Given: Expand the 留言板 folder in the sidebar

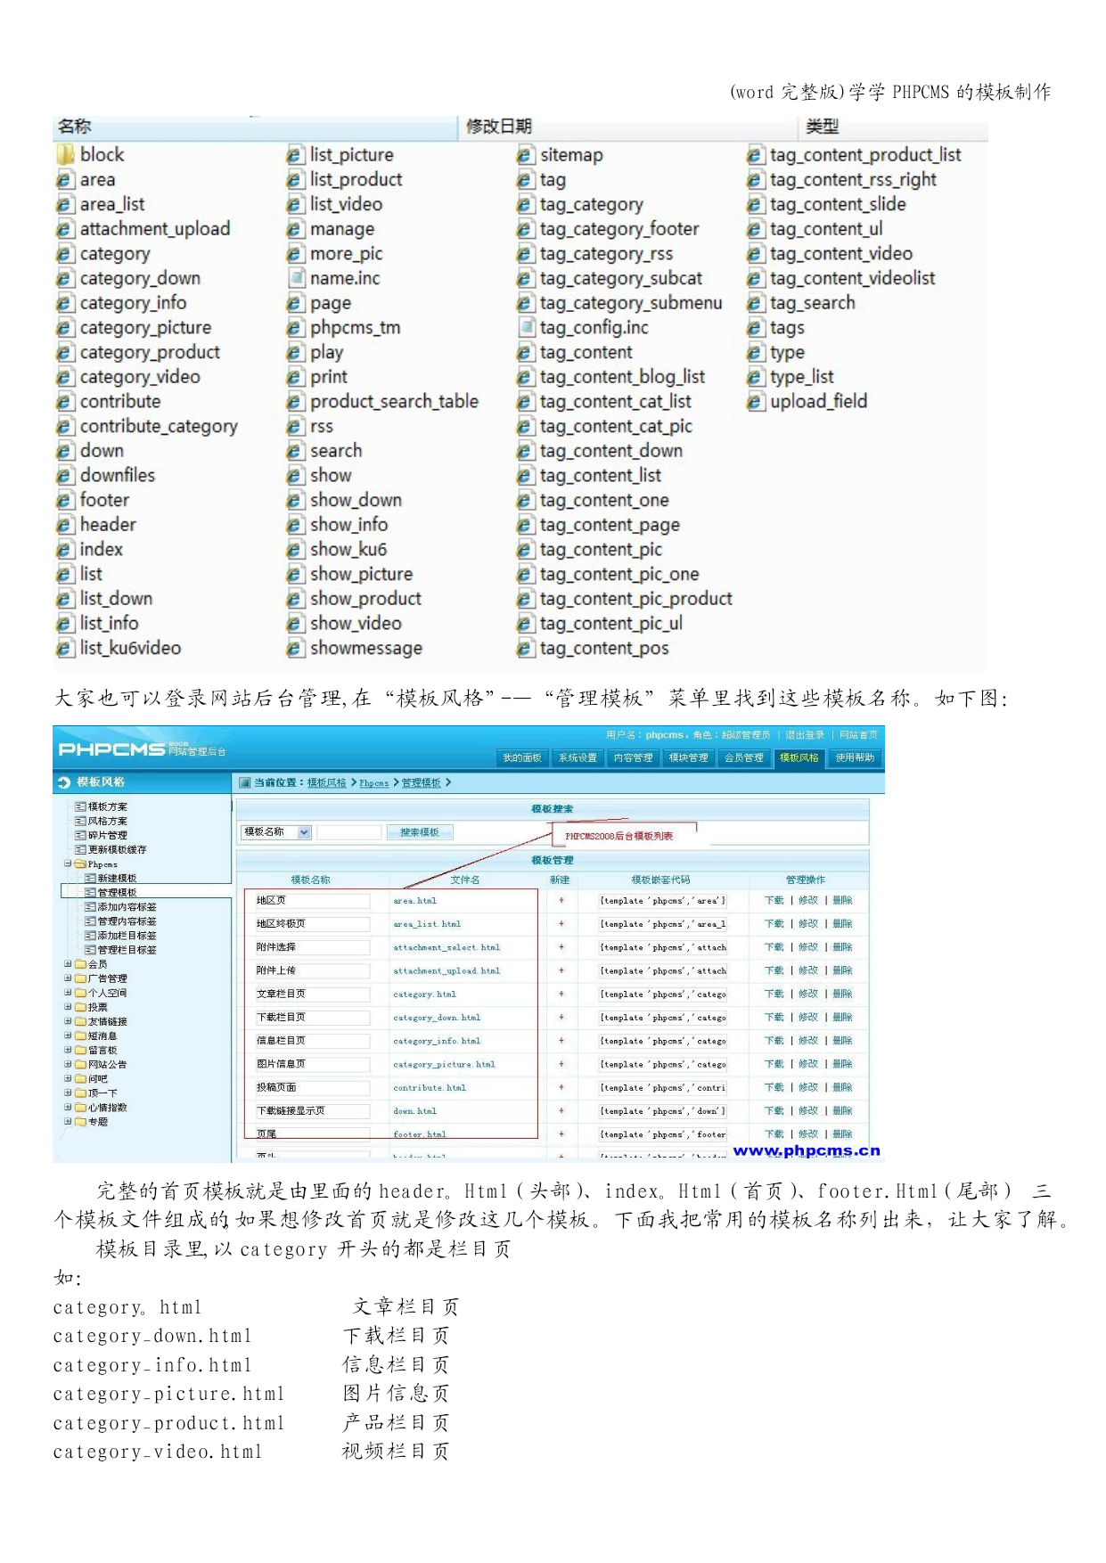Looking at the screenshot, I should [68, 1050].
